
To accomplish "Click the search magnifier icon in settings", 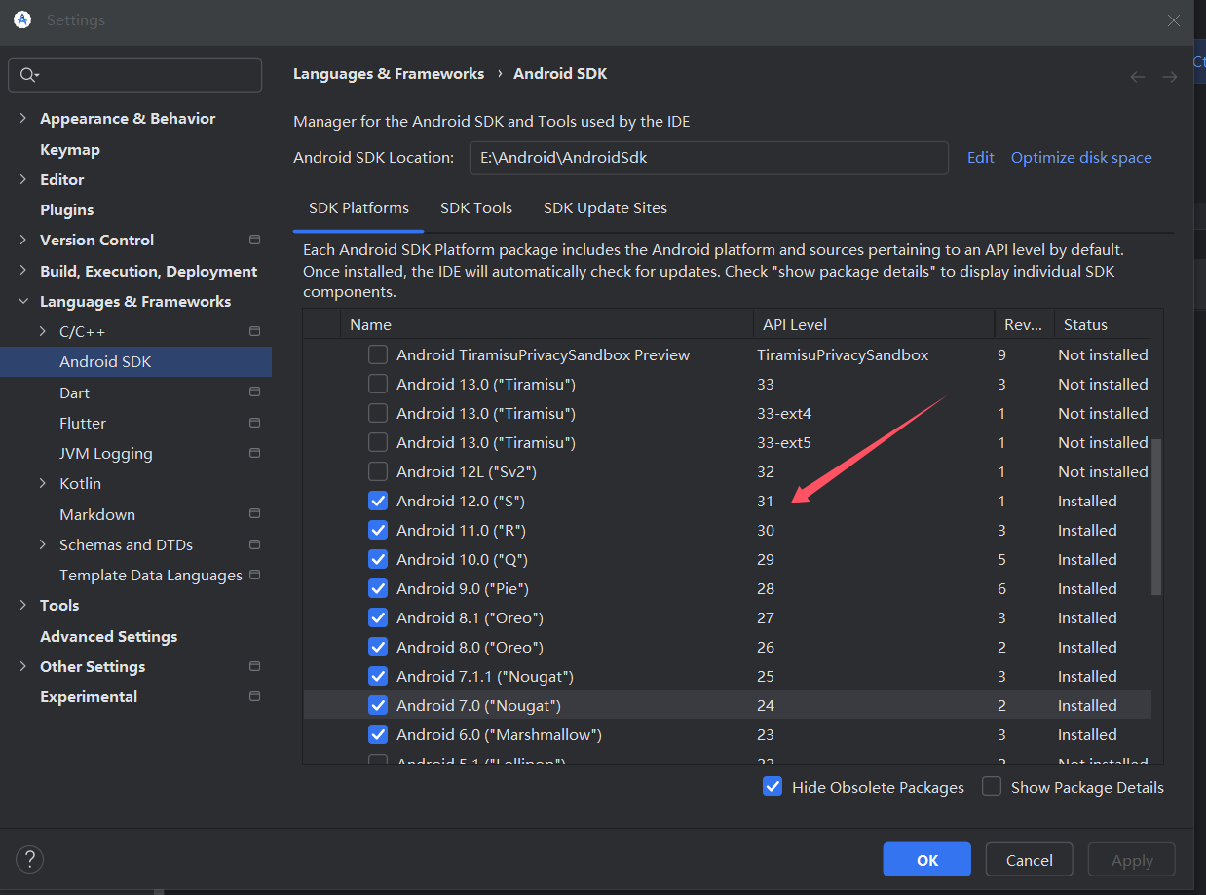I will coord(27,75).
